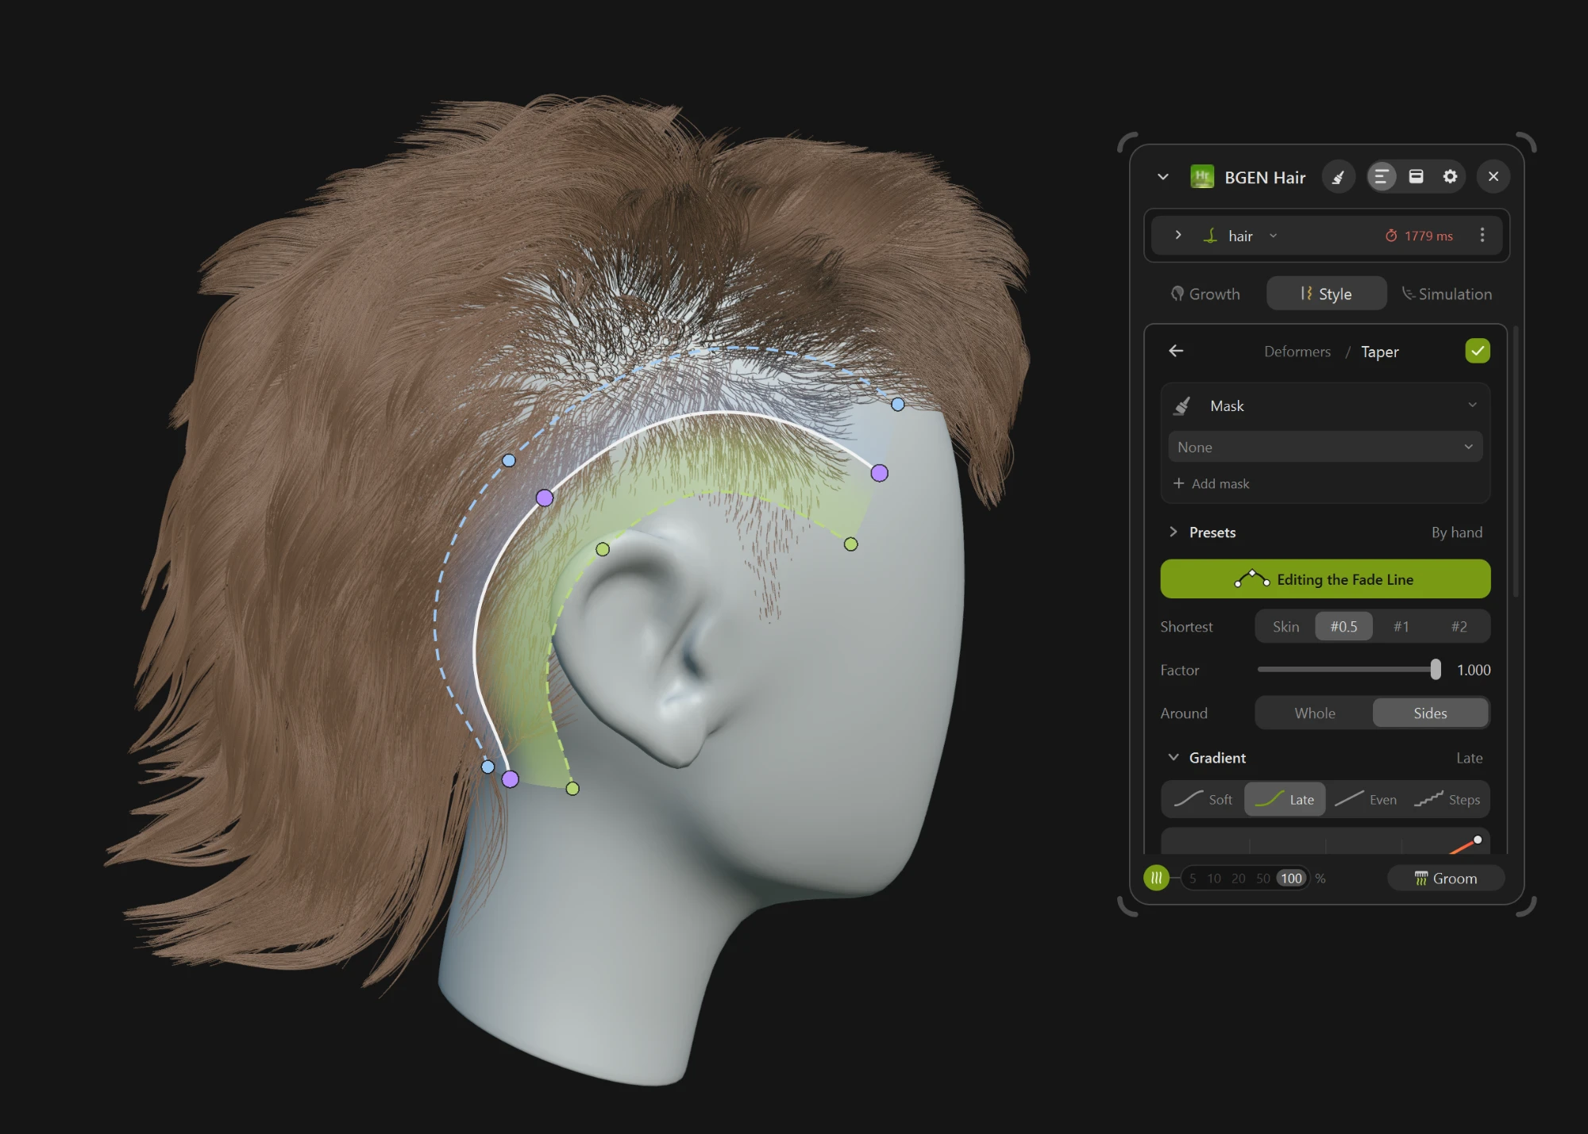Click Editing the Fade Line button

point(1325,579)
